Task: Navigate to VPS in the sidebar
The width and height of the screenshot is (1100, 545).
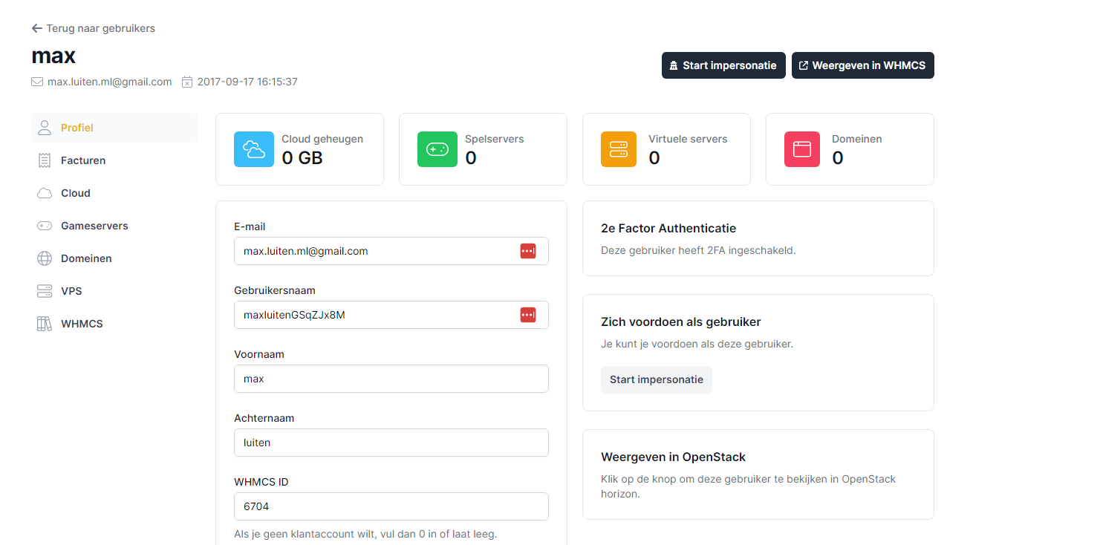Action: coord(71,291)
